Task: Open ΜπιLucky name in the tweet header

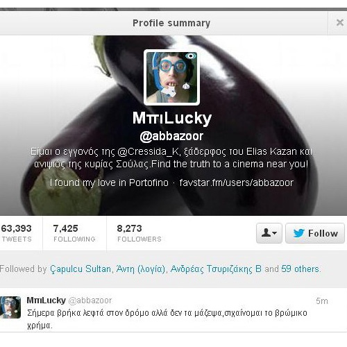Action: (46, 301)
